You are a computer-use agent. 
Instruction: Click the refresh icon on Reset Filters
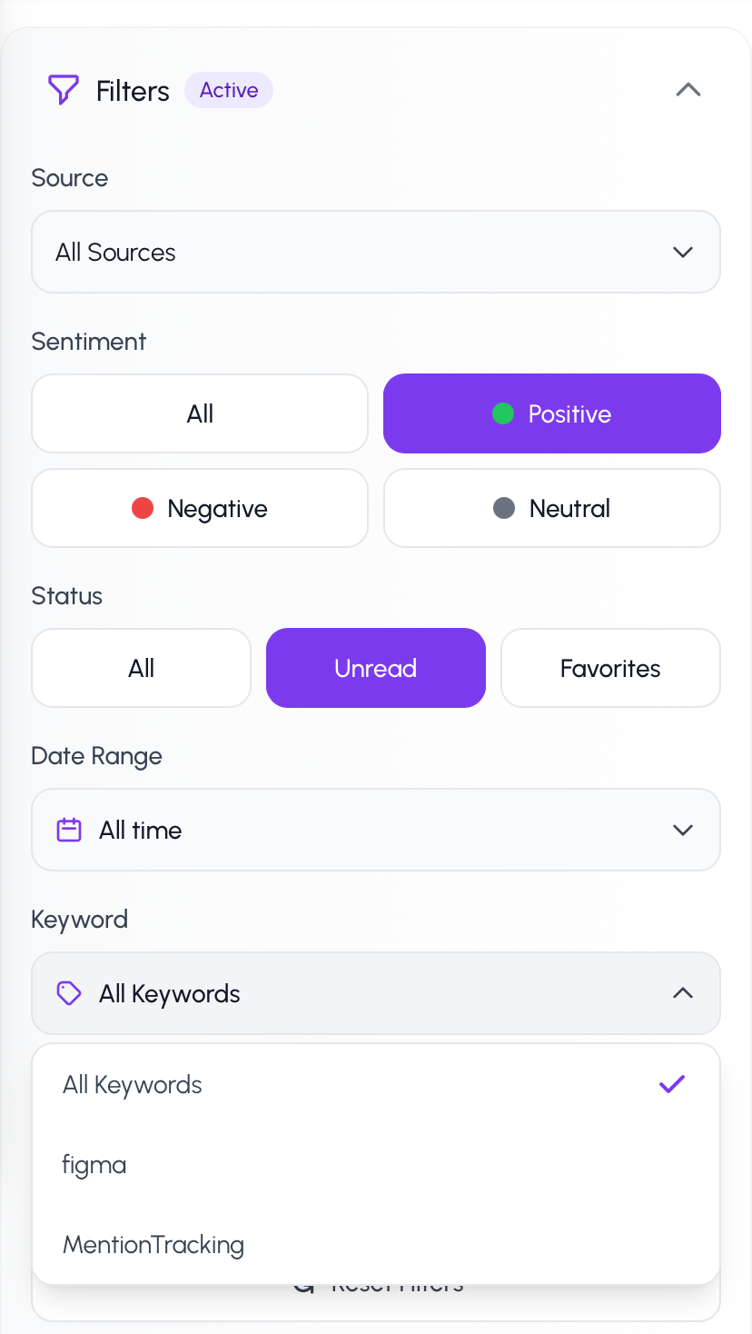302,1283
